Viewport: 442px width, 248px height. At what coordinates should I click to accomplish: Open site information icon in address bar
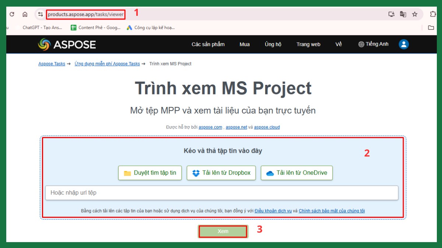click(41, 14)
